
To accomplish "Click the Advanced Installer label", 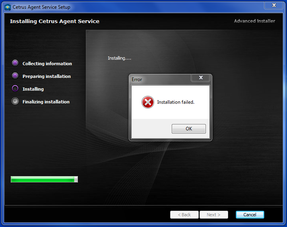I will pos(254,21).
